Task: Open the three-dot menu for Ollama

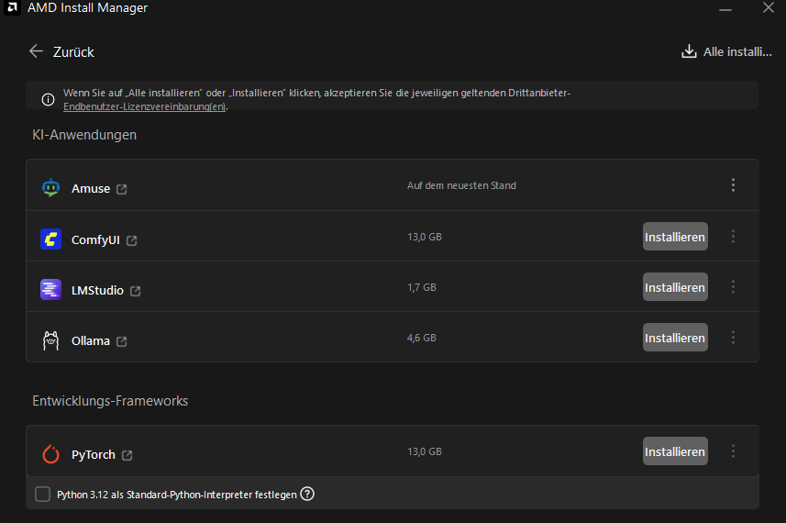Action: pos(733,337)
